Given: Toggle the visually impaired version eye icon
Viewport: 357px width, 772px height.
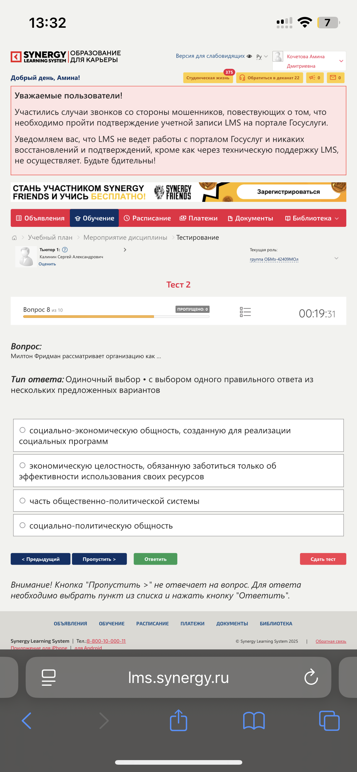Looking at the screenshot, I should coord(249,56).
